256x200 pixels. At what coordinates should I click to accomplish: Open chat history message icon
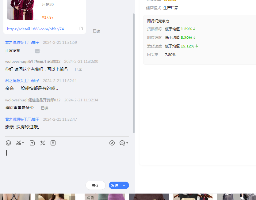(122, 143)
